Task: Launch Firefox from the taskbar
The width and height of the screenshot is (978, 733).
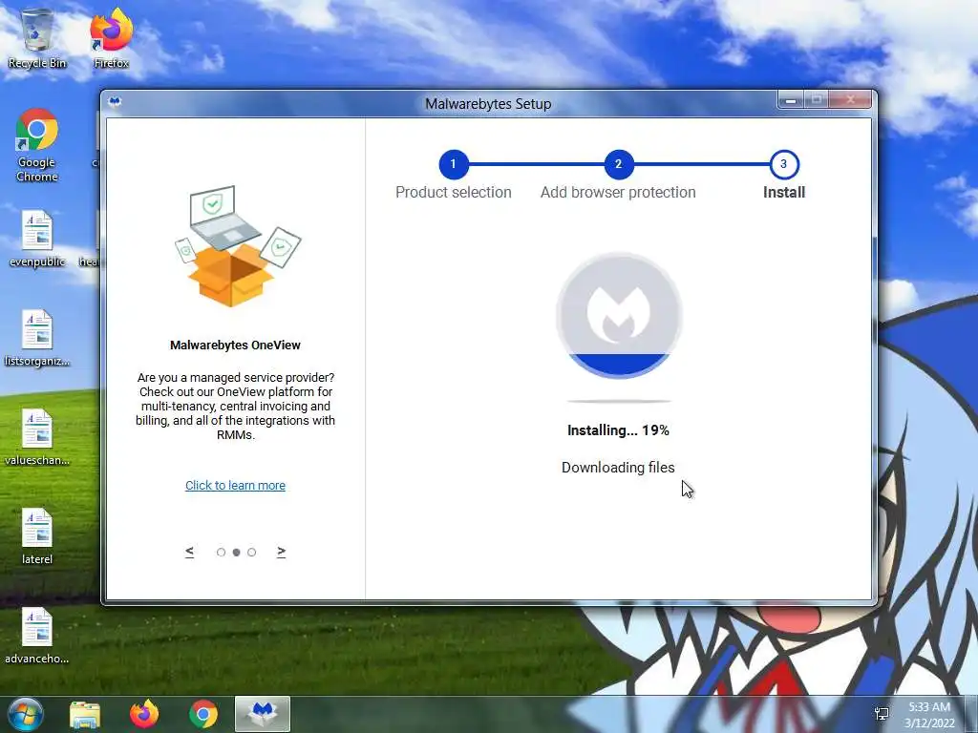Action: pyautogui.click(x=144, y=714)
